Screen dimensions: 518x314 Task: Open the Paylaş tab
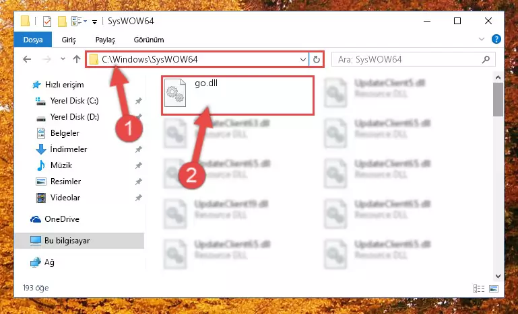(x=105, y=40)
